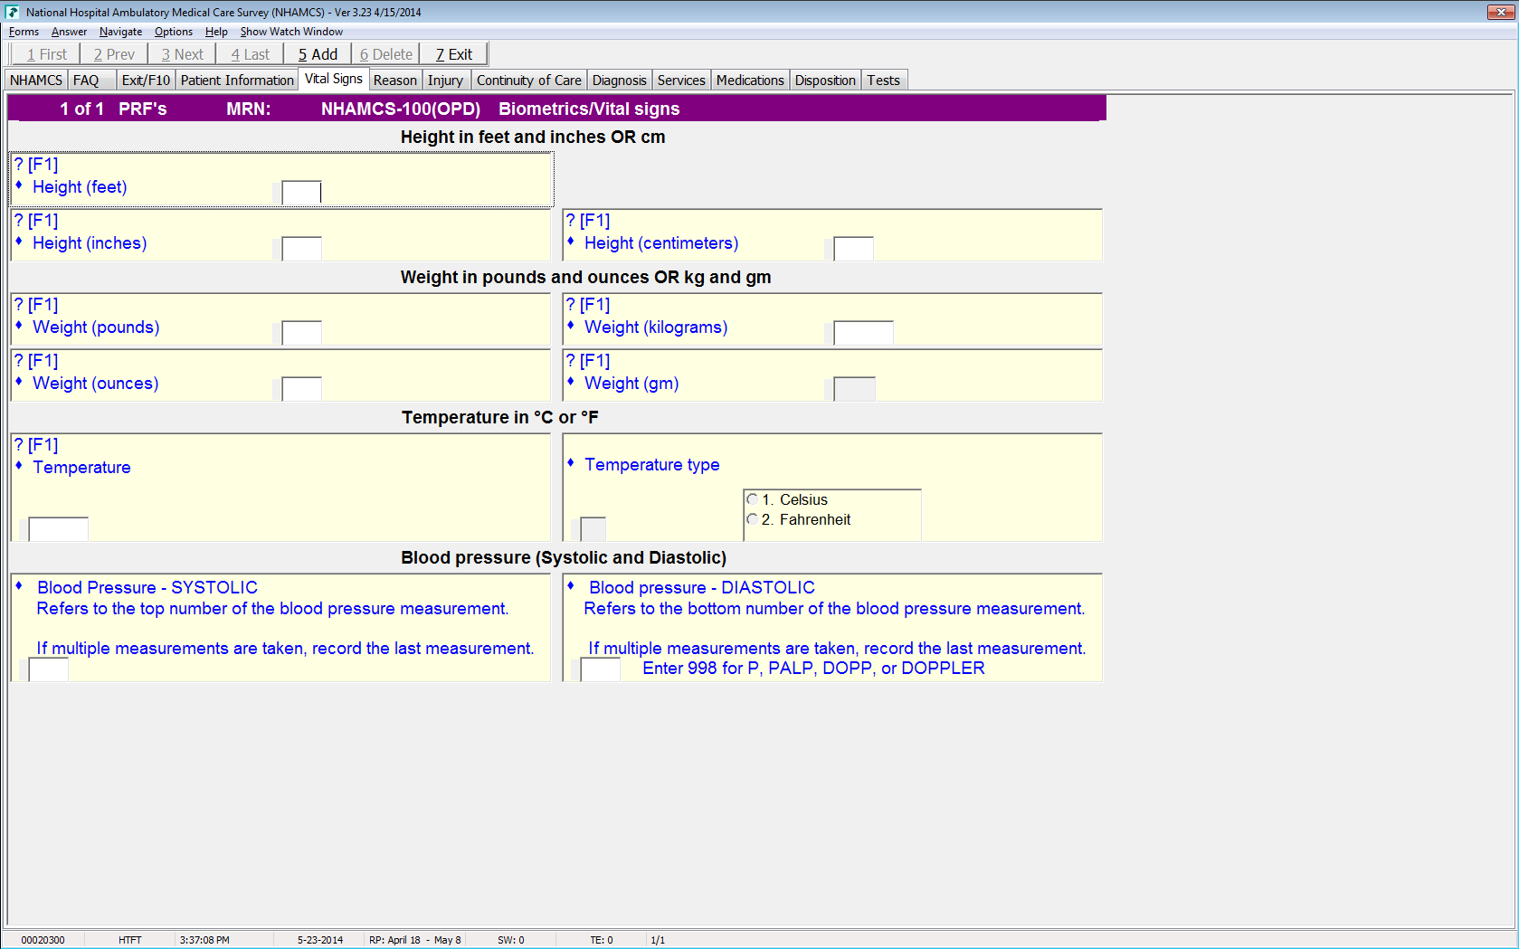
Task: Go to the Next record
Action: pyautogui.click(x=183, y=54)
